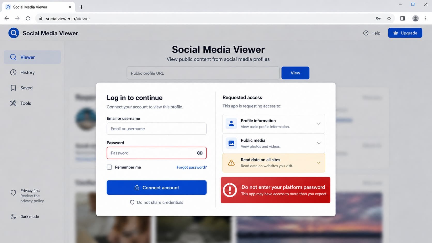Click the browser Forward arrow

[x=17, y=18]
